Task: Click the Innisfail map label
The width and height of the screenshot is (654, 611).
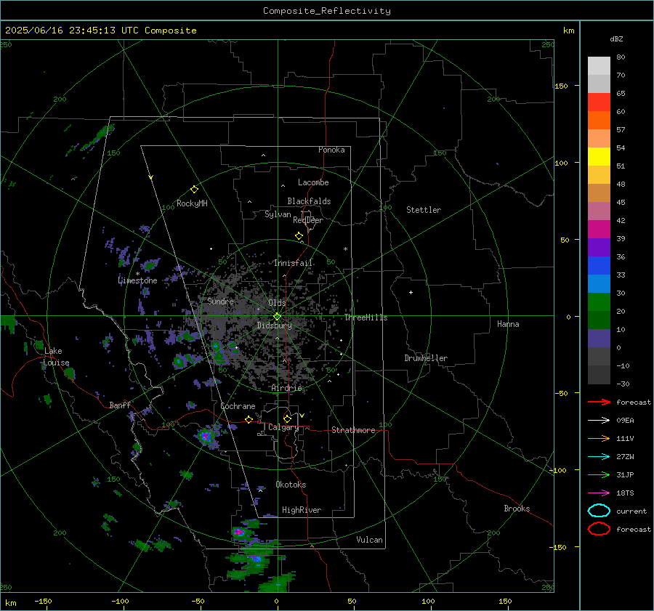Action: (x=294, y=263)
